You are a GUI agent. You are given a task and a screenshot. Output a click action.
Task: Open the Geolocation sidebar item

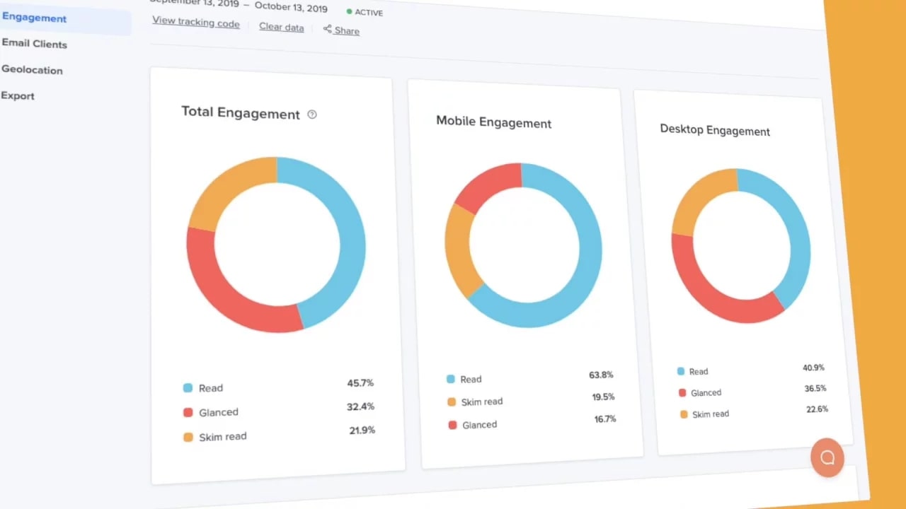click(x=33, y=70)
